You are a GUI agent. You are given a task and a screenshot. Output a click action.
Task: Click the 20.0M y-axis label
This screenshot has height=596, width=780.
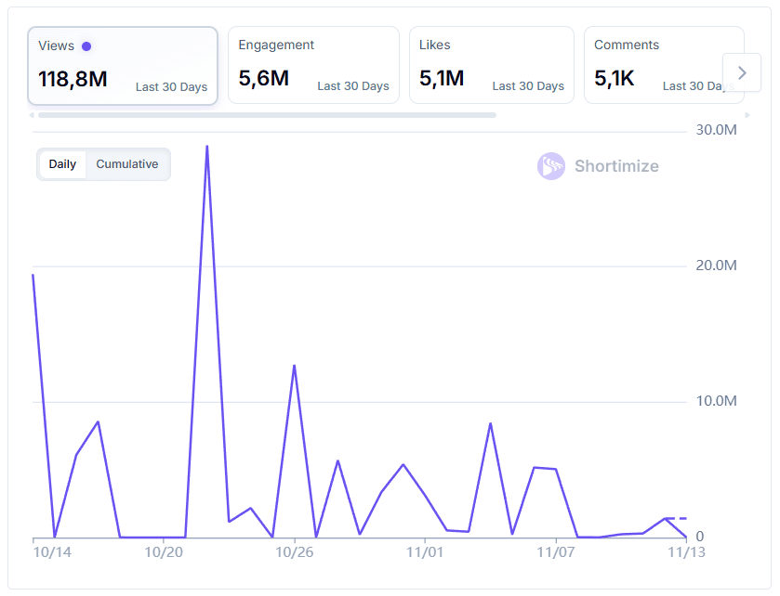[716, 266]
